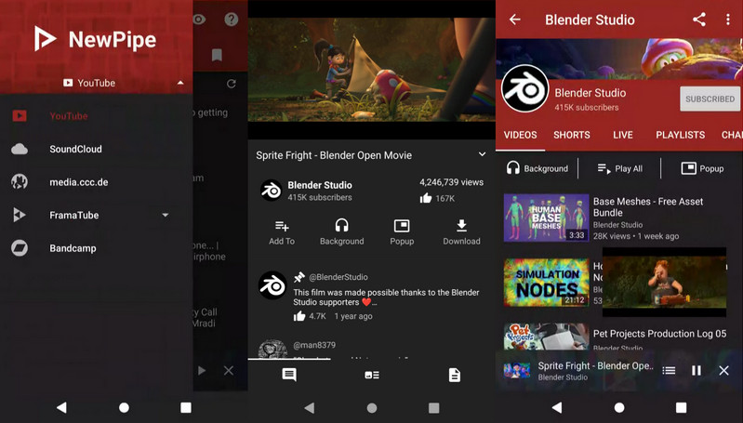The width and height of the screenshot is (743, 423).
Task: Open the related videos tab icon
Action: [x=372, y=375]
